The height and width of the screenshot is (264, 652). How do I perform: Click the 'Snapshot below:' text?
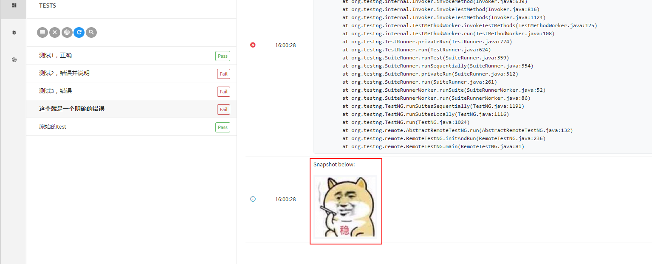(x=334, y=165)
